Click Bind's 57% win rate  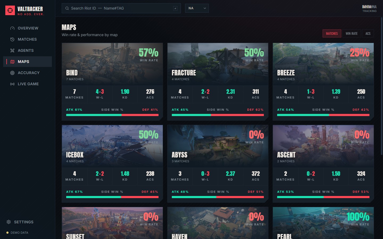coord(148,53)
